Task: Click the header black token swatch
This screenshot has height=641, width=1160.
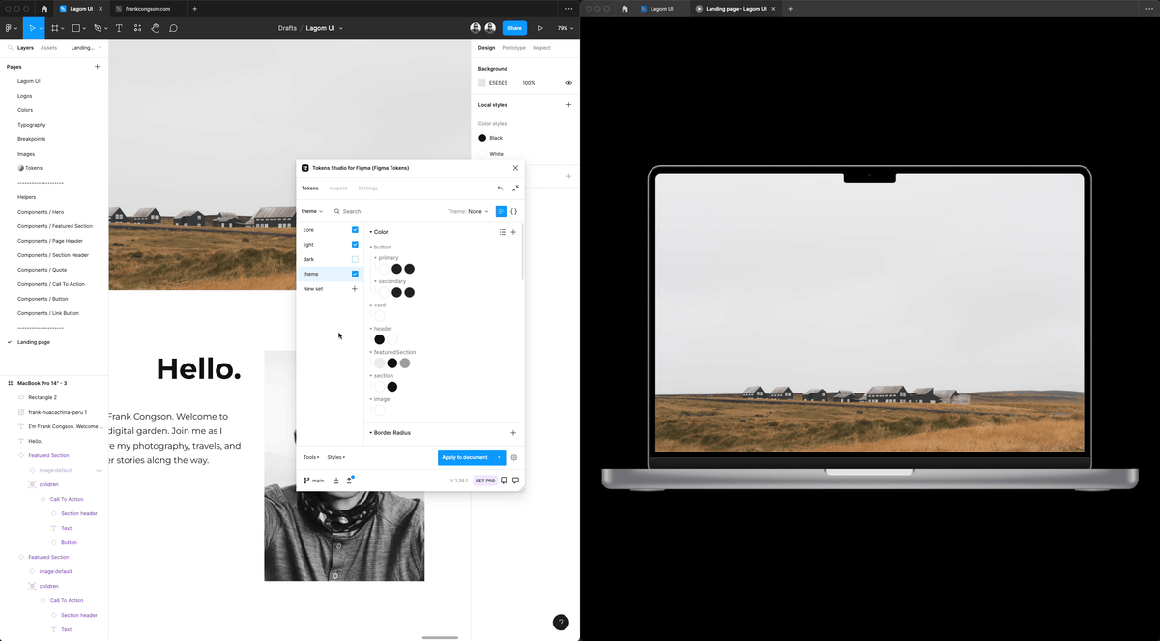Action: coord(379,339)
